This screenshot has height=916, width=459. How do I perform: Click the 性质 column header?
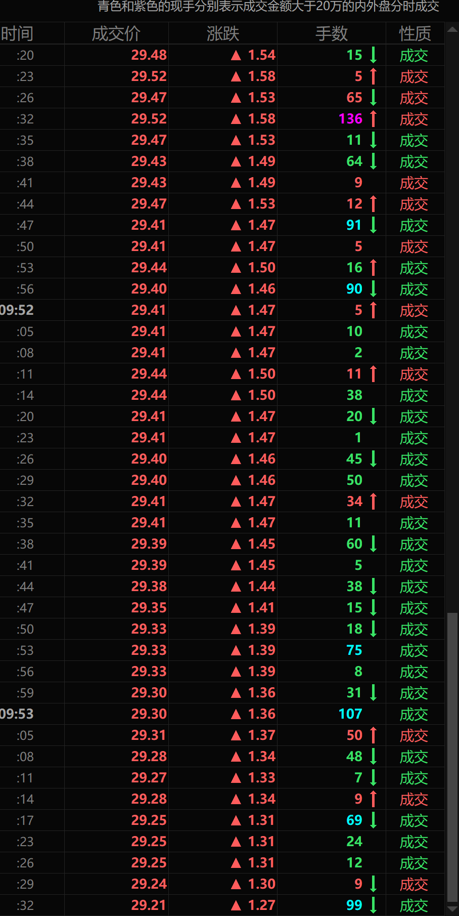point(415,33)
